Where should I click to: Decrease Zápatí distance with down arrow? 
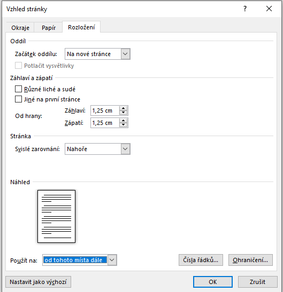tap(123, 125)
